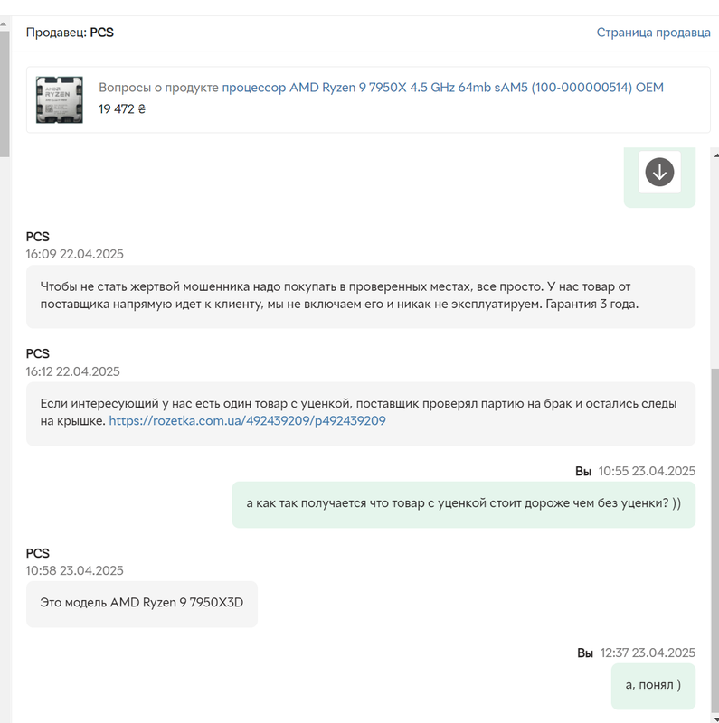Click the 16:12 22.04.2025 timestamp
Viewport: 719px width, 723px height.
[x=72, y=371]
